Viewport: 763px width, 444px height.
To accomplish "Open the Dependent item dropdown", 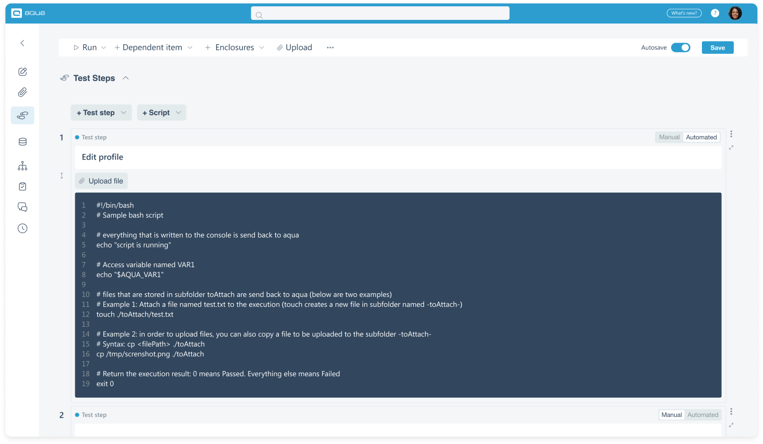I will pyautogui.click(x=153, y=47).
